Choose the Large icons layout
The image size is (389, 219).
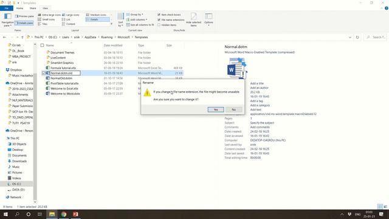(71, 15)
